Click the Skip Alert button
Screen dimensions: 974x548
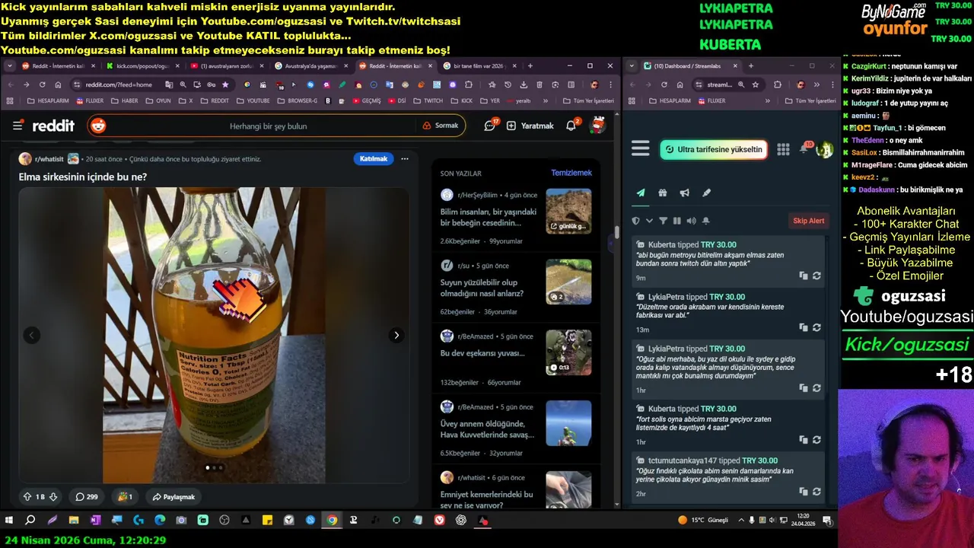click(x=809, y=221)
